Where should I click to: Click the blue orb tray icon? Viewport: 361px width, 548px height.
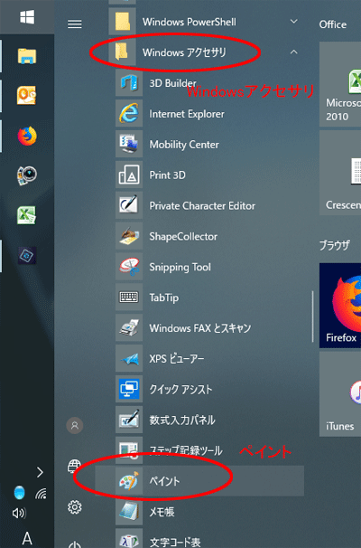20,493
